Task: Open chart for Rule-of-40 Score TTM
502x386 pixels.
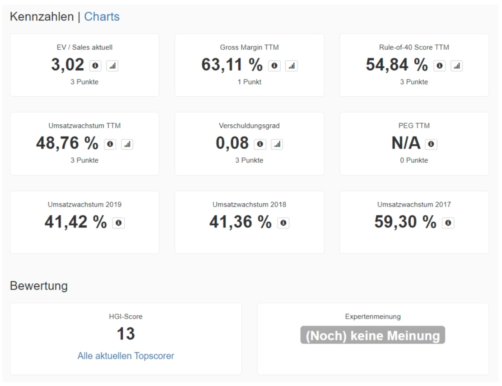Action: (x=456, y=66)
